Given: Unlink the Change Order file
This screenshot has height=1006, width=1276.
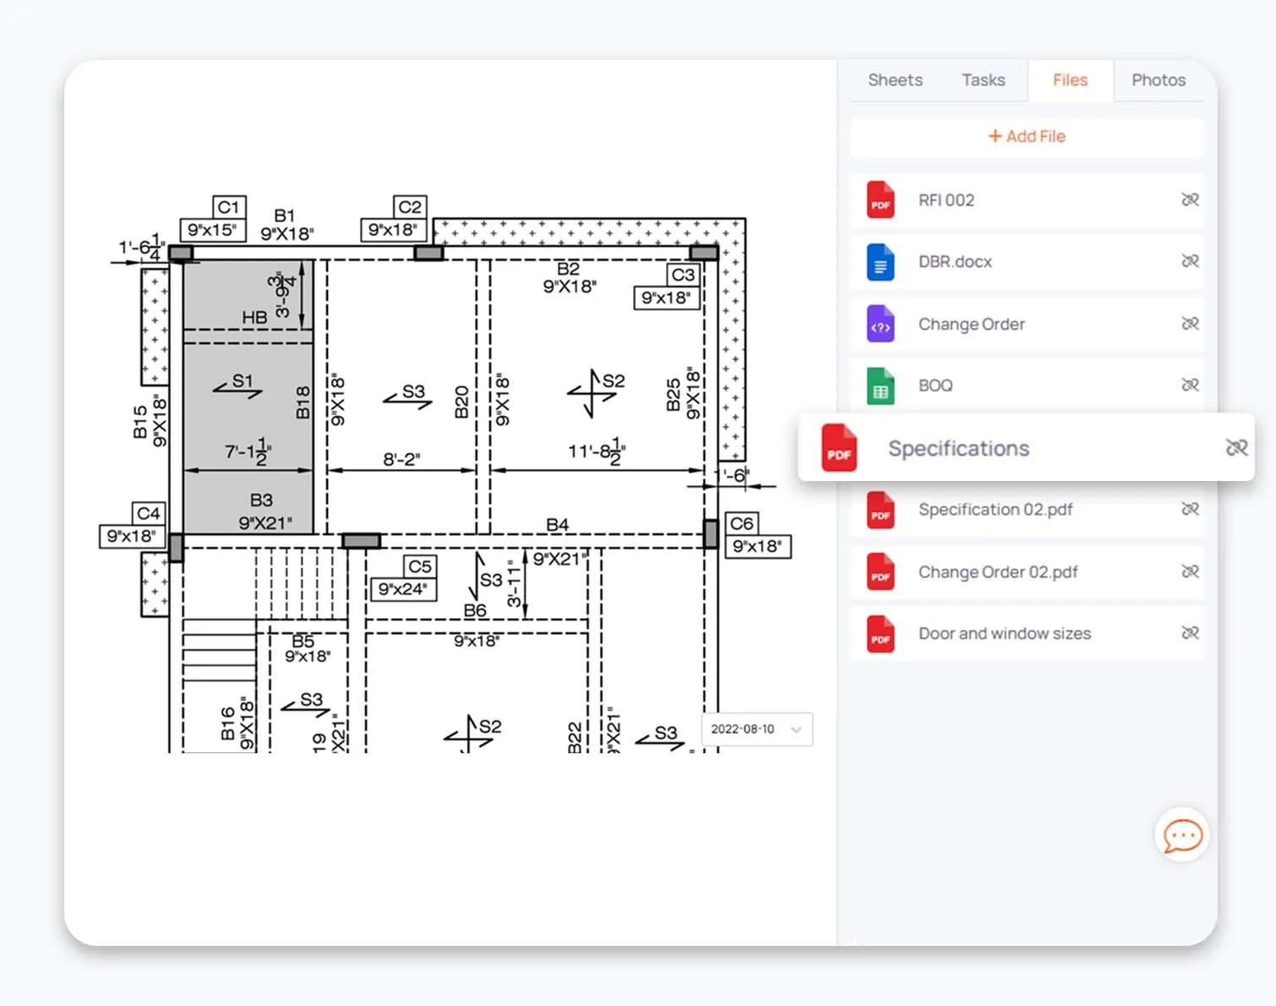Looking at the screenshot, I should pos(1190,324).
